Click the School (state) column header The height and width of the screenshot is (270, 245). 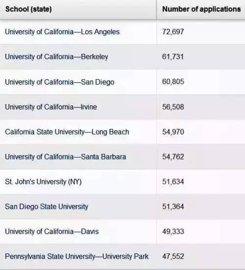[28, 9]
